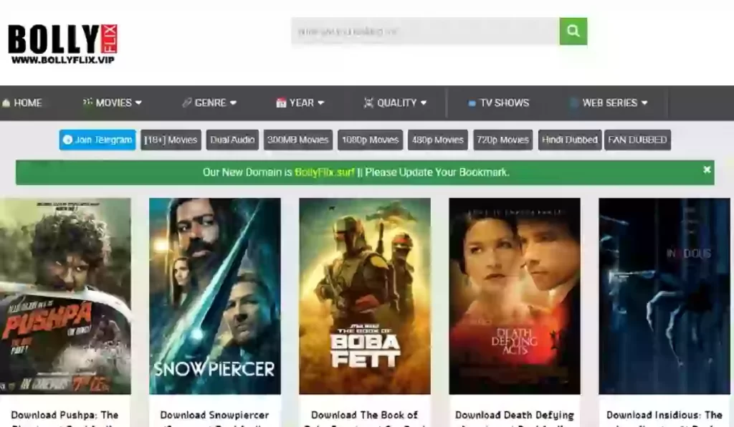Dismiss the new domain notice
This screenshot has height=427, width=734.
(707, 171)
